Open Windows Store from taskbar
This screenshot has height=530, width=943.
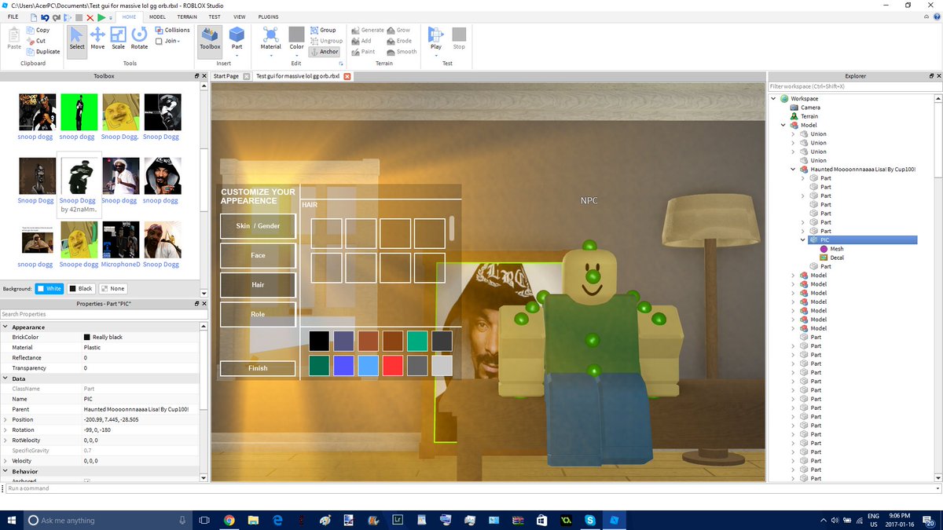pos(541,520)
